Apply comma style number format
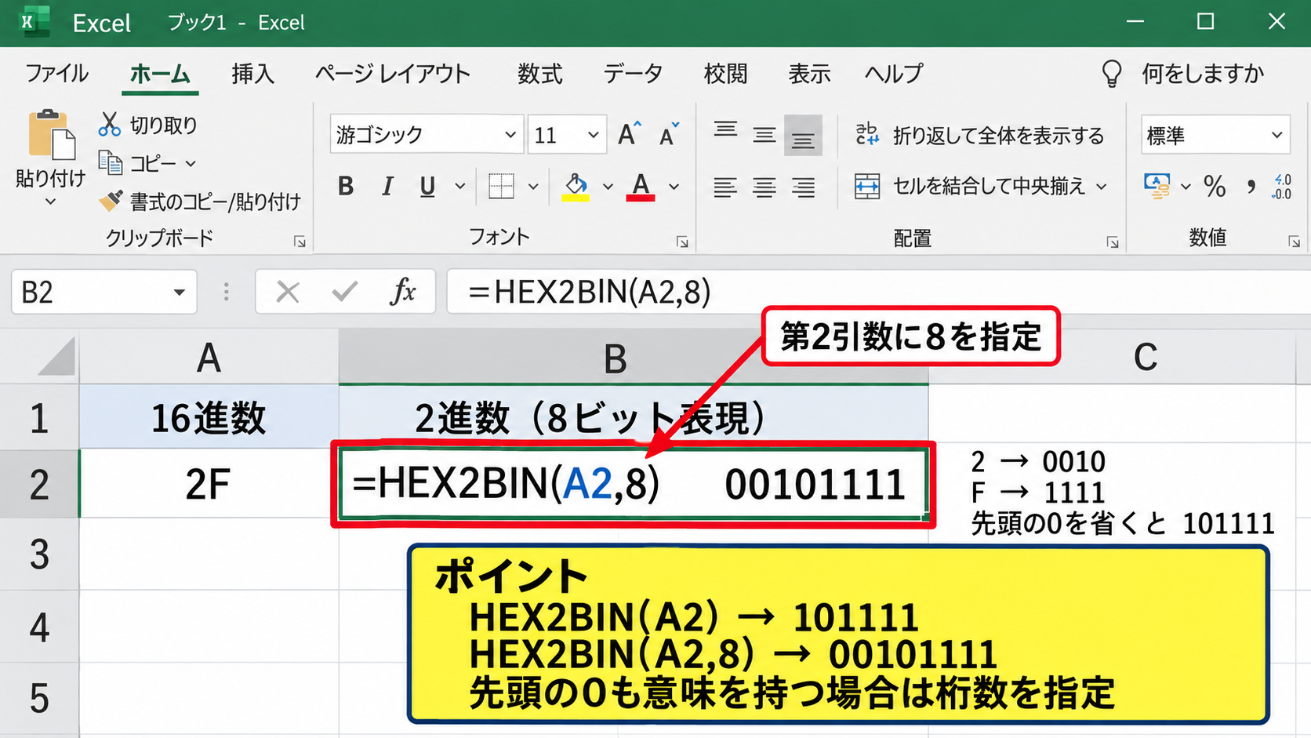This screenshot has height=738, width=1311. [x=1251, y=186]
